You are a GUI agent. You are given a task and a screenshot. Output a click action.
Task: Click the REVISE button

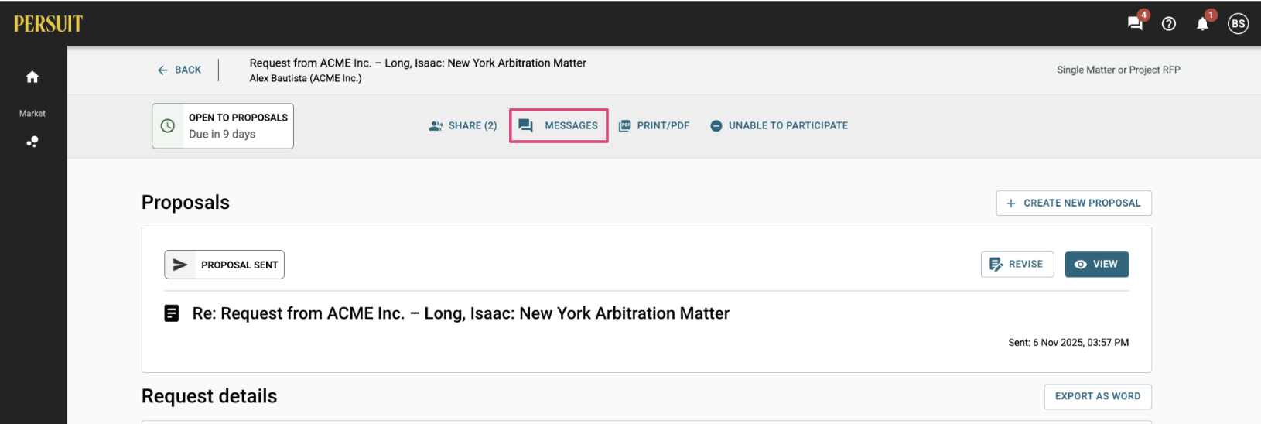(x=1017, y=264)
